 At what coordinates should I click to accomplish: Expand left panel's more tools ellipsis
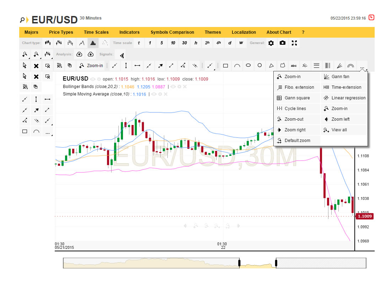point(48,132)
